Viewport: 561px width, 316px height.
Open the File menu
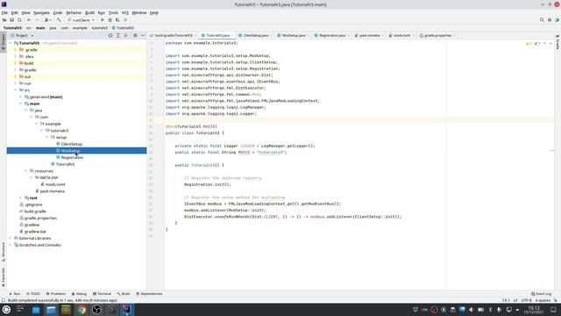(x=4, y=12)
